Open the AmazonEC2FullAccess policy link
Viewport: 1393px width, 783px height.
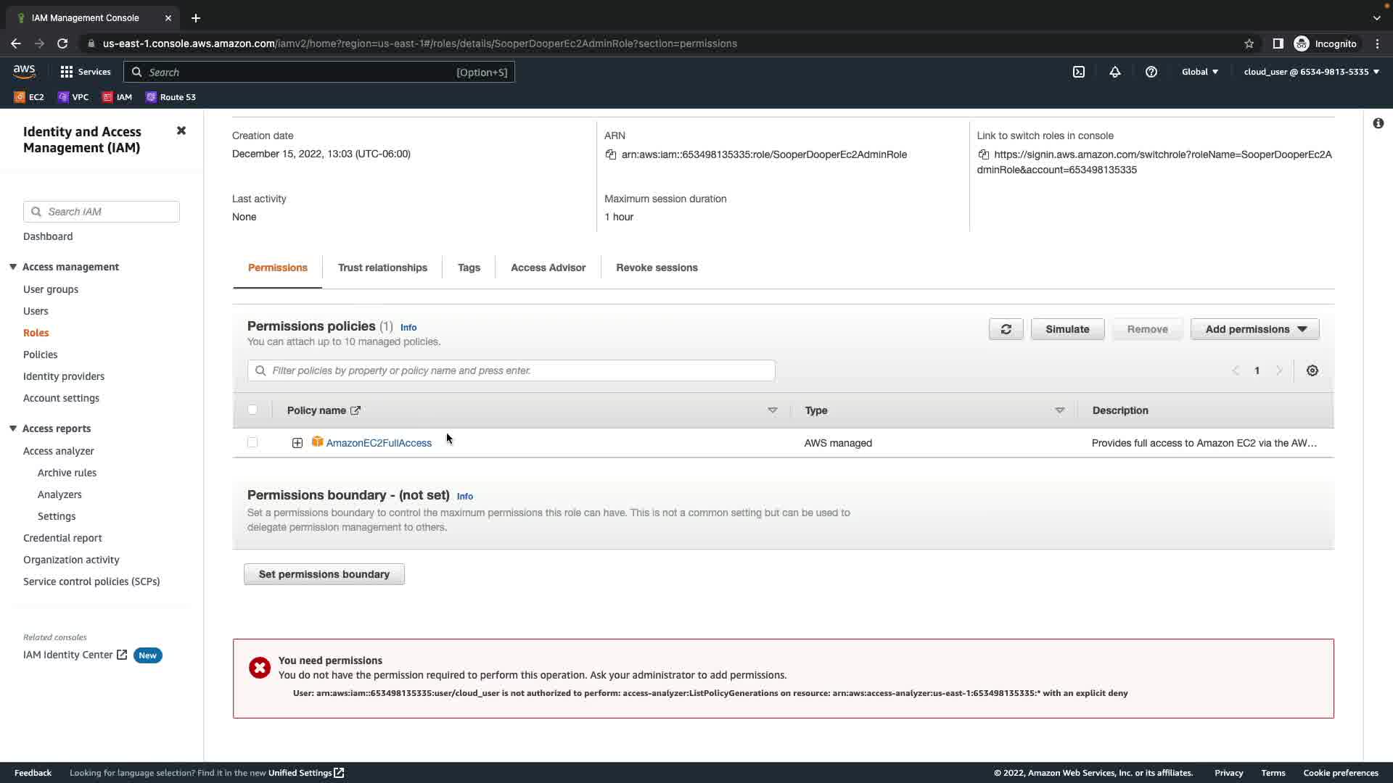pos(379,443)
